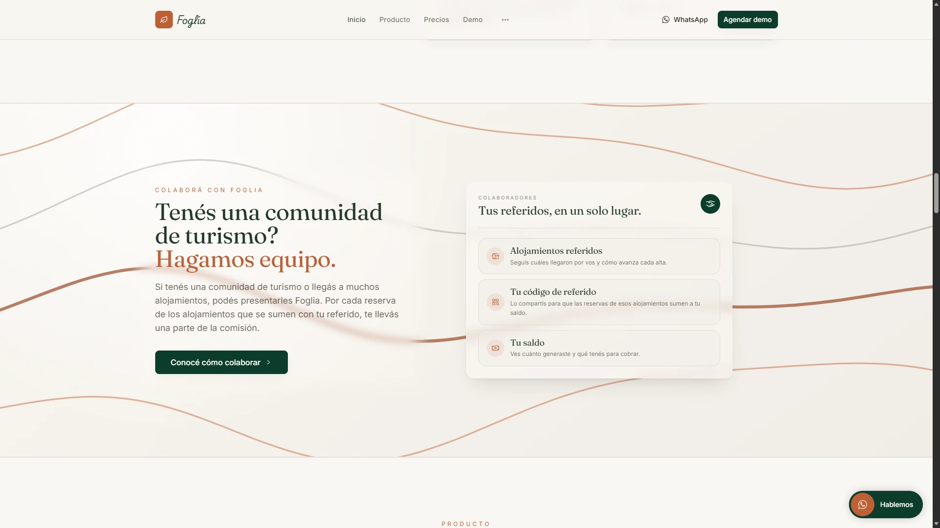
Task: Click the Foglia leaf logo icon
Action: [164, 20]
